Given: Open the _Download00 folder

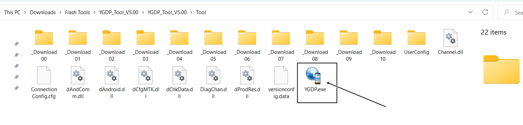Looking at the screenshot, I should (x=44, y=45).
